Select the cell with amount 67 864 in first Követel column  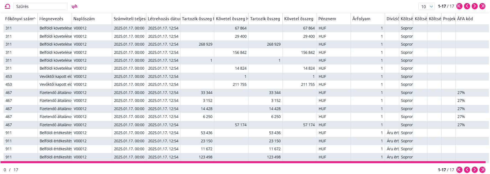231,28
